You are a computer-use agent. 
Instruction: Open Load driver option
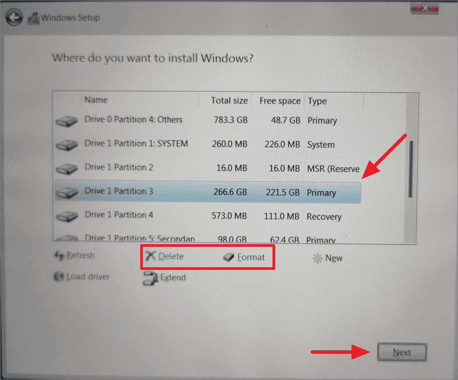coord(82,276)
